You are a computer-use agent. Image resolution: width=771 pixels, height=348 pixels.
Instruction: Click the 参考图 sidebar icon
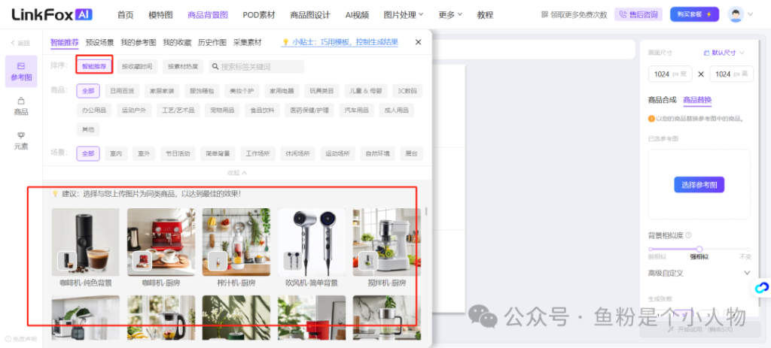tap(21, 71)
